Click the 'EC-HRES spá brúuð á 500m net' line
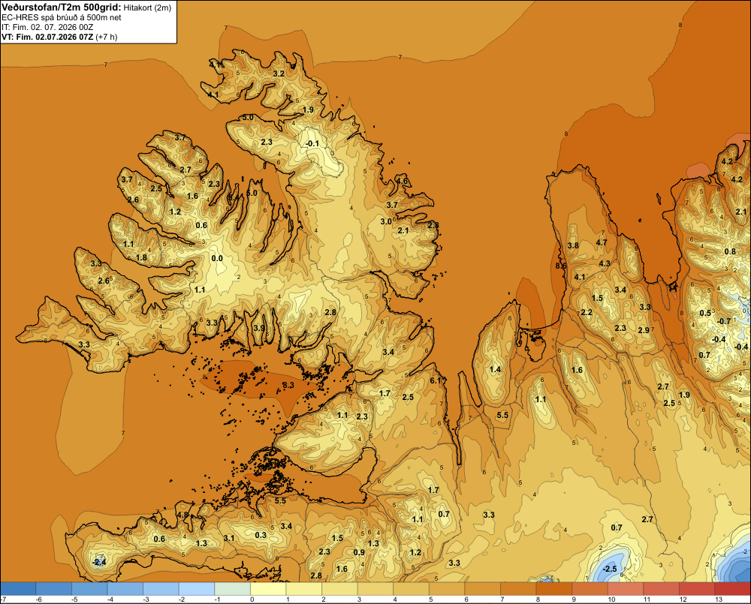The height and width of the screenshot is (604, 751). [x=62, y=17]
